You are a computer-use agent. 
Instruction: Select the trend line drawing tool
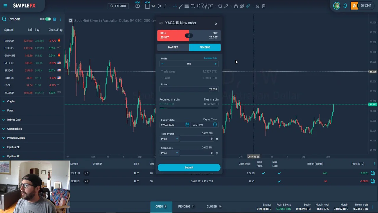tap(181, 6)
